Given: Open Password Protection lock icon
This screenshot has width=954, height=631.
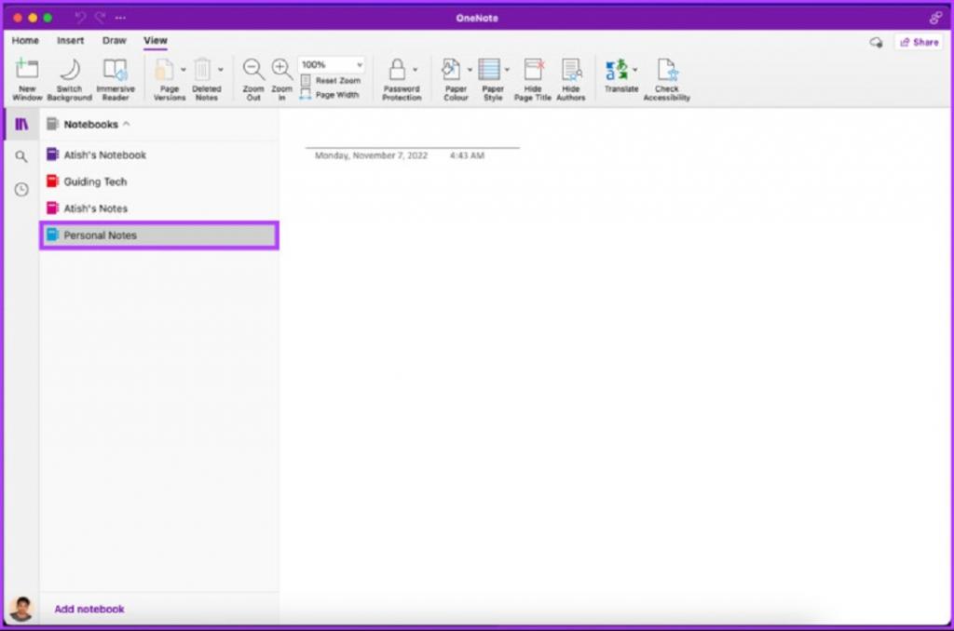Looking at the screenshot, I should coord(397,69).
